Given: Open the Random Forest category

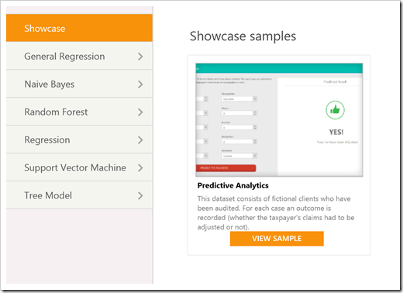Looking at the screenshot, I should tap(79, 112).
